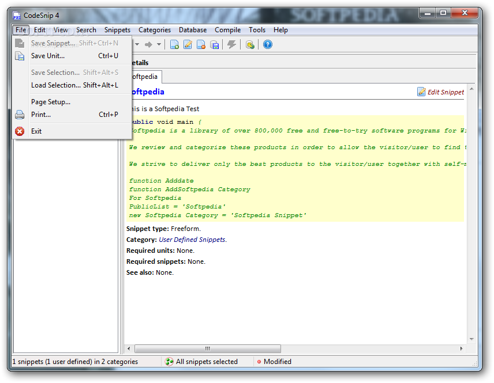494x383 pixels.
Task: Open the Search menu
Action: [x=86, y=30]
